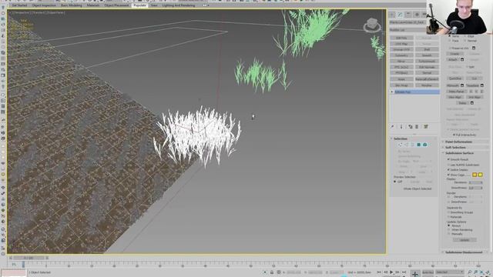The image size is (493, 277).
Task: Expand Subdivision Displacement rollout
Action: (464, 252)
